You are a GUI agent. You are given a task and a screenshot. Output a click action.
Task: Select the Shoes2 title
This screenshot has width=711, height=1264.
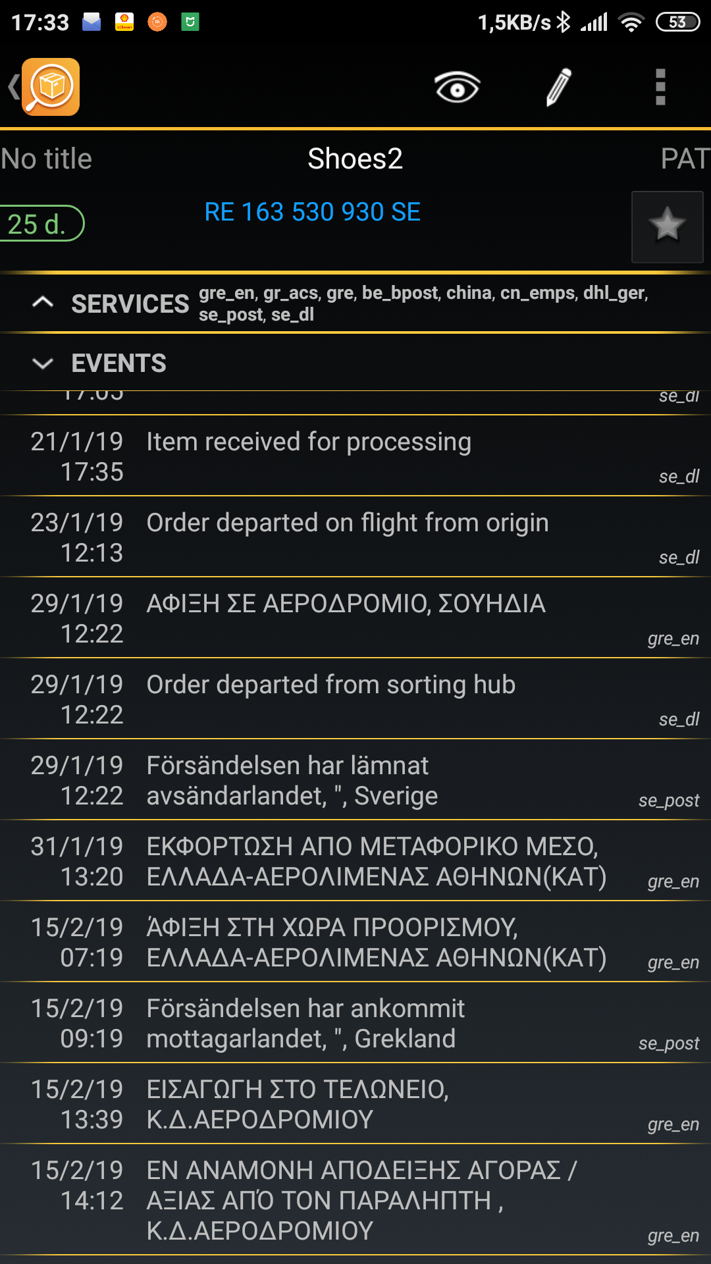(355, 159)
